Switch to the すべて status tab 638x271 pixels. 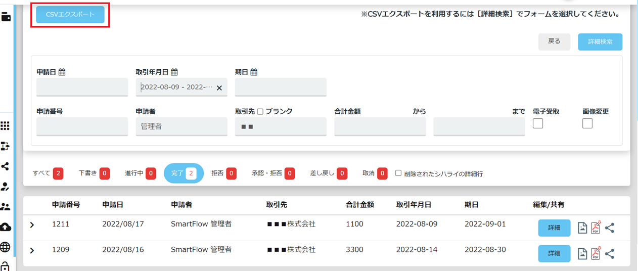(47, 173)
